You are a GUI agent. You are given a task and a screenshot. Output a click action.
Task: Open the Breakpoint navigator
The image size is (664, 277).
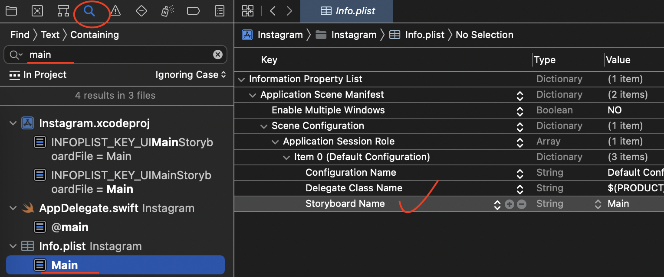(x=194, y=11)
